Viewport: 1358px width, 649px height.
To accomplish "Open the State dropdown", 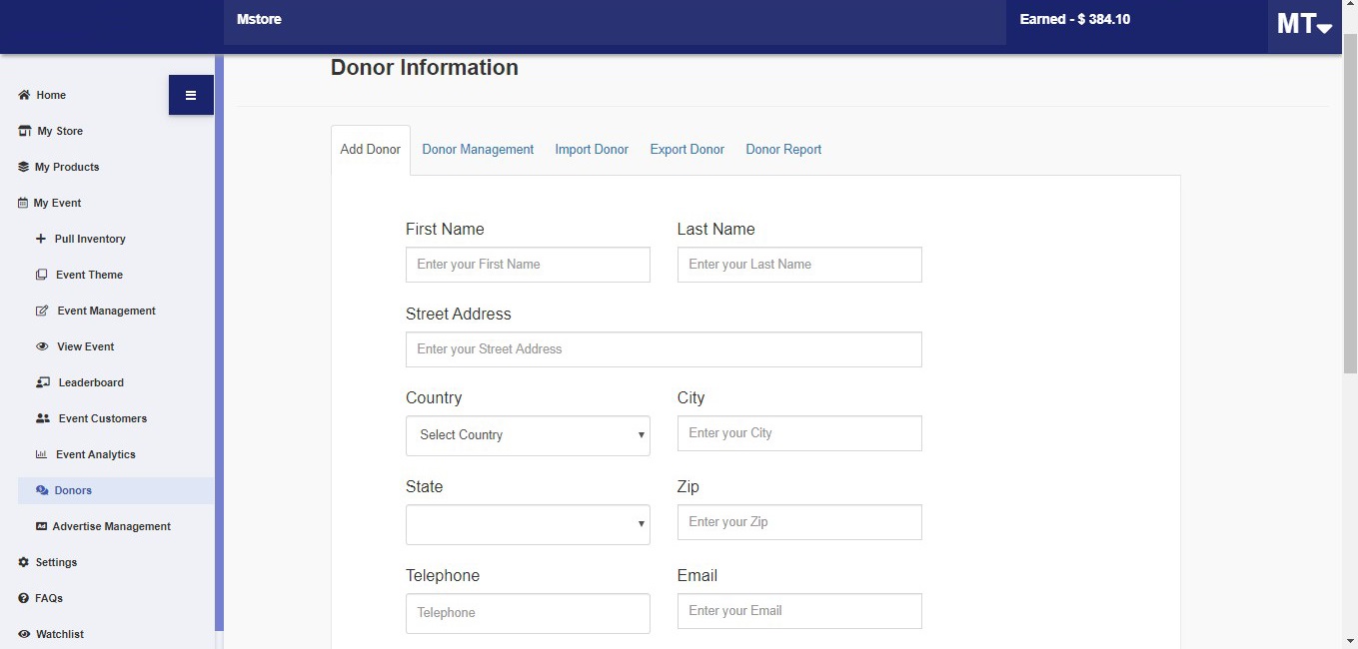I will click(528, 524).
